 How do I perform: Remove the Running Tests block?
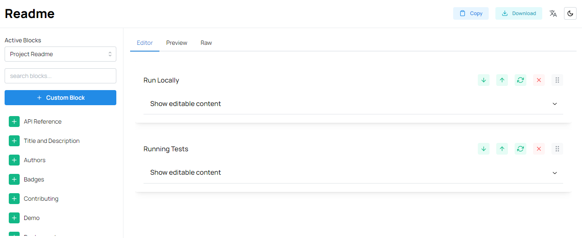(539, 149)
